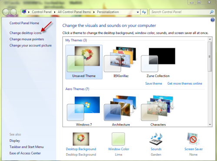This screenshot has width=217, height=161.
Task: Click the theme list scrollbar thumb
Action: pyautogui.click(x=210, y=56)
